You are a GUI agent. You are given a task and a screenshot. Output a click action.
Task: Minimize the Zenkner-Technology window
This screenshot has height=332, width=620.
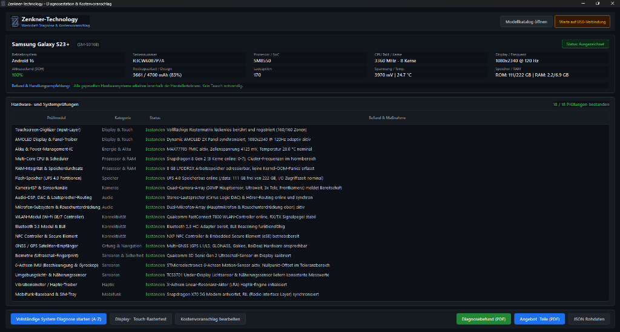click(583, 3)
